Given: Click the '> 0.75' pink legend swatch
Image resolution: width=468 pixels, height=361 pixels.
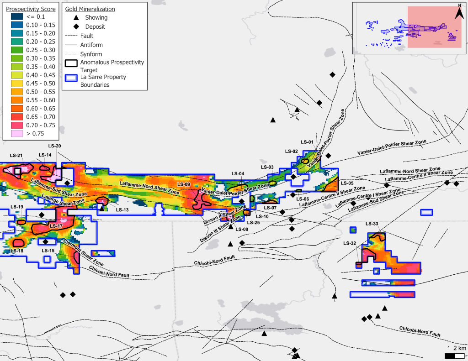Looking at the screenshot, I should (17, 134).
